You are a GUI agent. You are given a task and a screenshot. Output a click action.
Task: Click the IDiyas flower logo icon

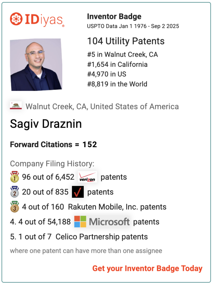(16, 19)
